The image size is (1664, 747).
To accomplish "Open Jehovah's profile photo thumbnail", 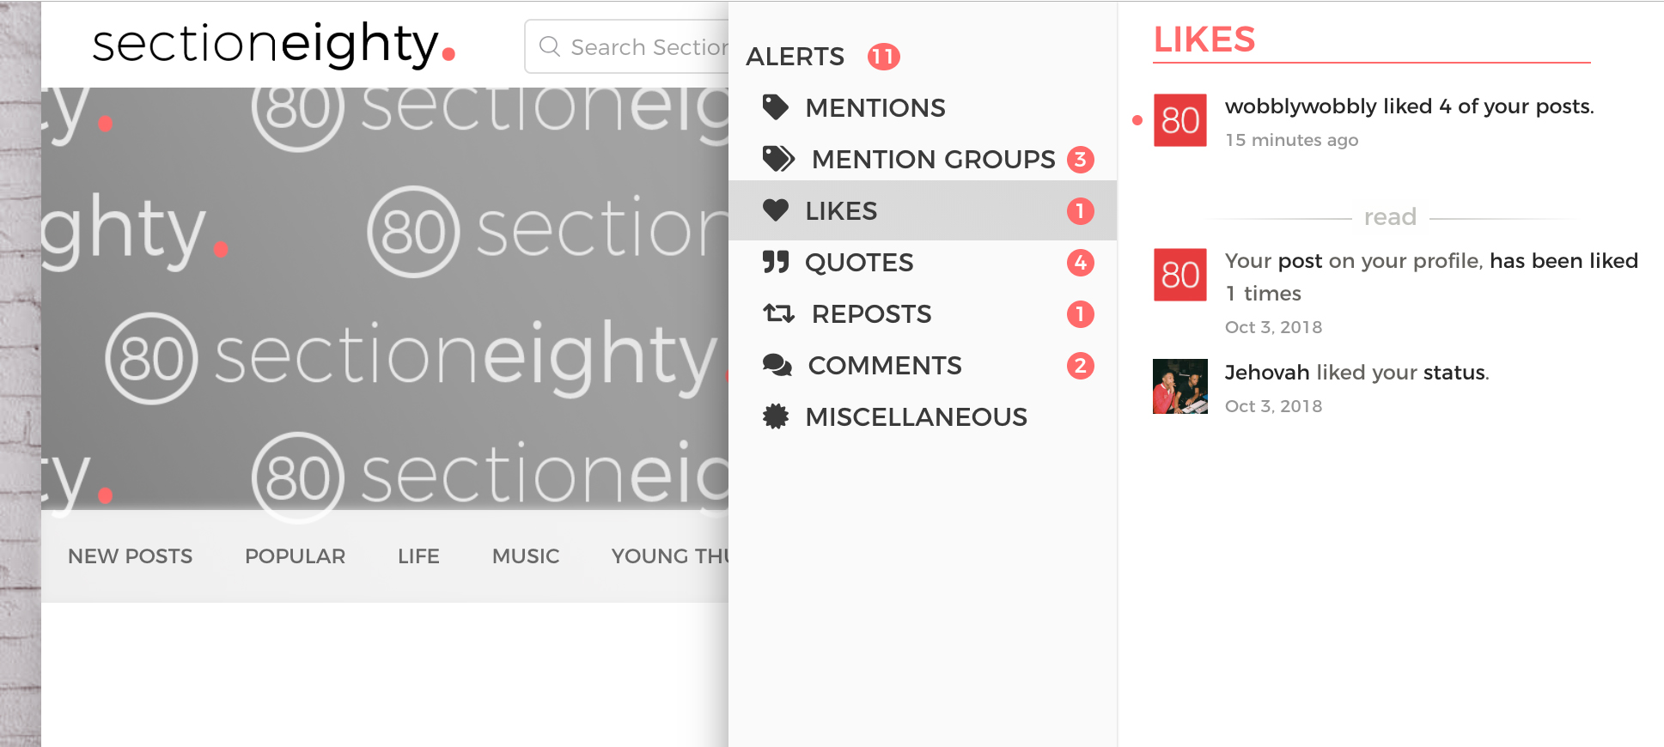I will [x=1180, y=386].
